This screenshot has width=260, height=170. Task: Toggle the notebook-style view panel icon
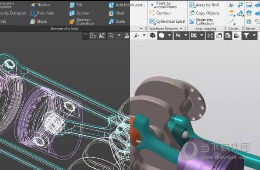pos(219,35)
